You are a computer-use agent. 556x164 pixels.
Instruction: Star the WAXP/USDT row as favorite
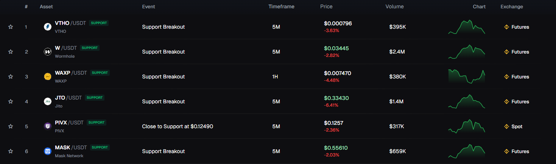(x=11, y=77)
